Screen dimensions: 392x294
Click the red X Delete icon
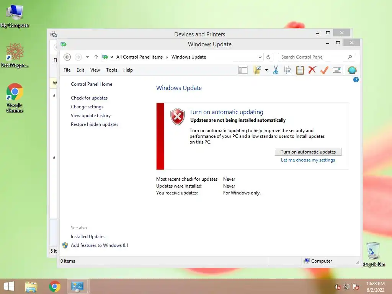click(312, 70)
